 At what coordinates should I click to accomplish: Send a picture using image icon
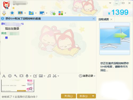[41, 76]
